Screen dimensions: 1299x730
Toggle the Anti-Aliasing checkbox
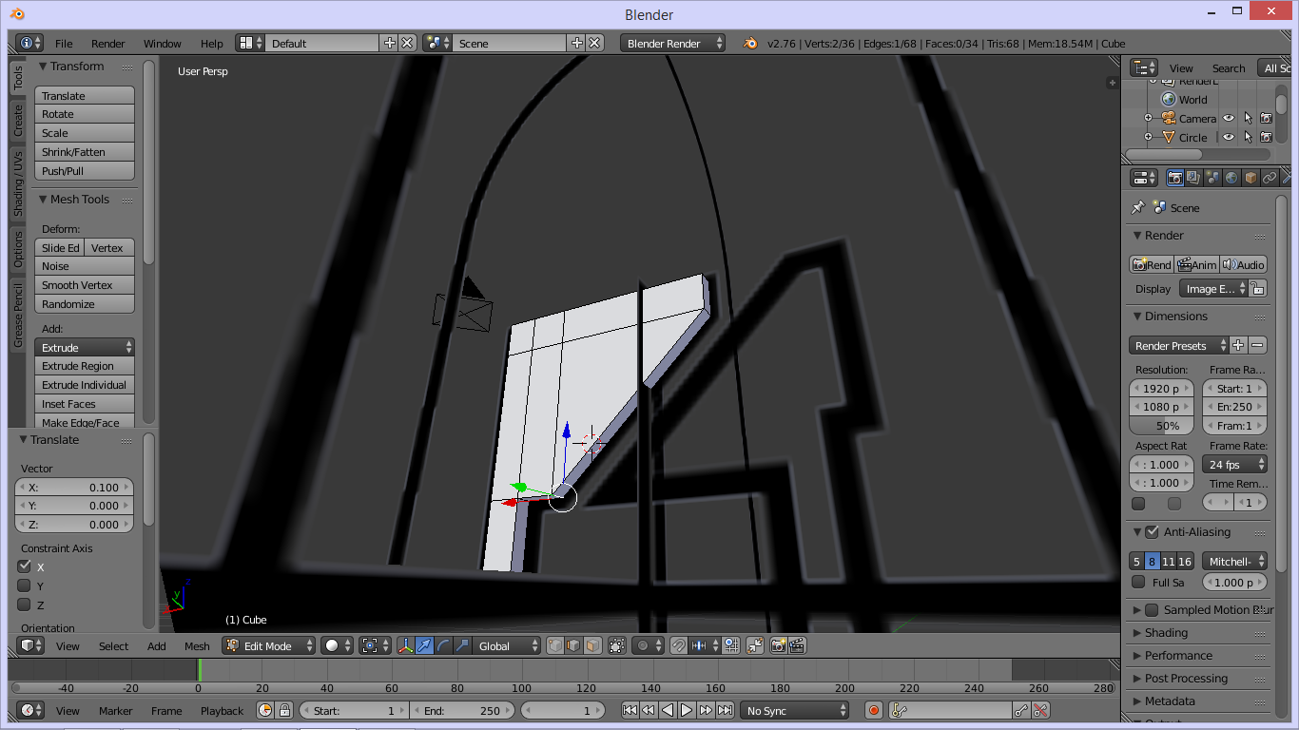pyautogui.click(x=1153, y=532)
